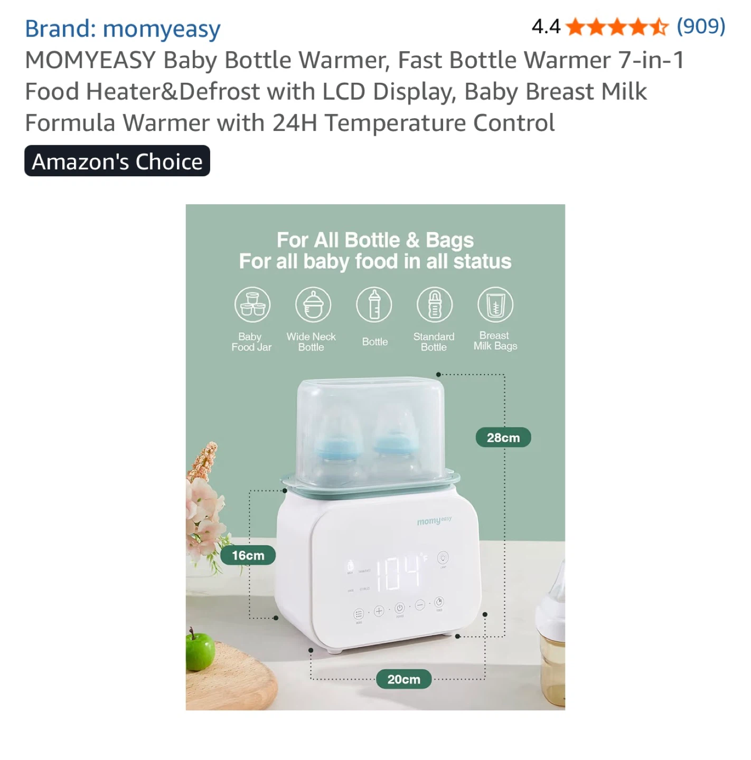Open the 909 customer reviews link
This screenshot has width=751, height=760.
[701, 26]
